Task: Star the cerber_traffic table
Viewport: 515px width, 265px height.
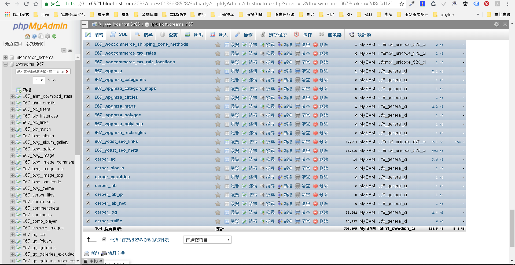Action: 218,221
